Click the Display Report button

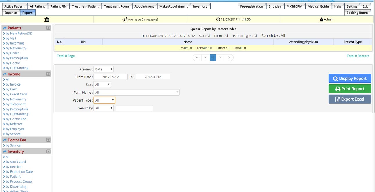tap(349, 79)
